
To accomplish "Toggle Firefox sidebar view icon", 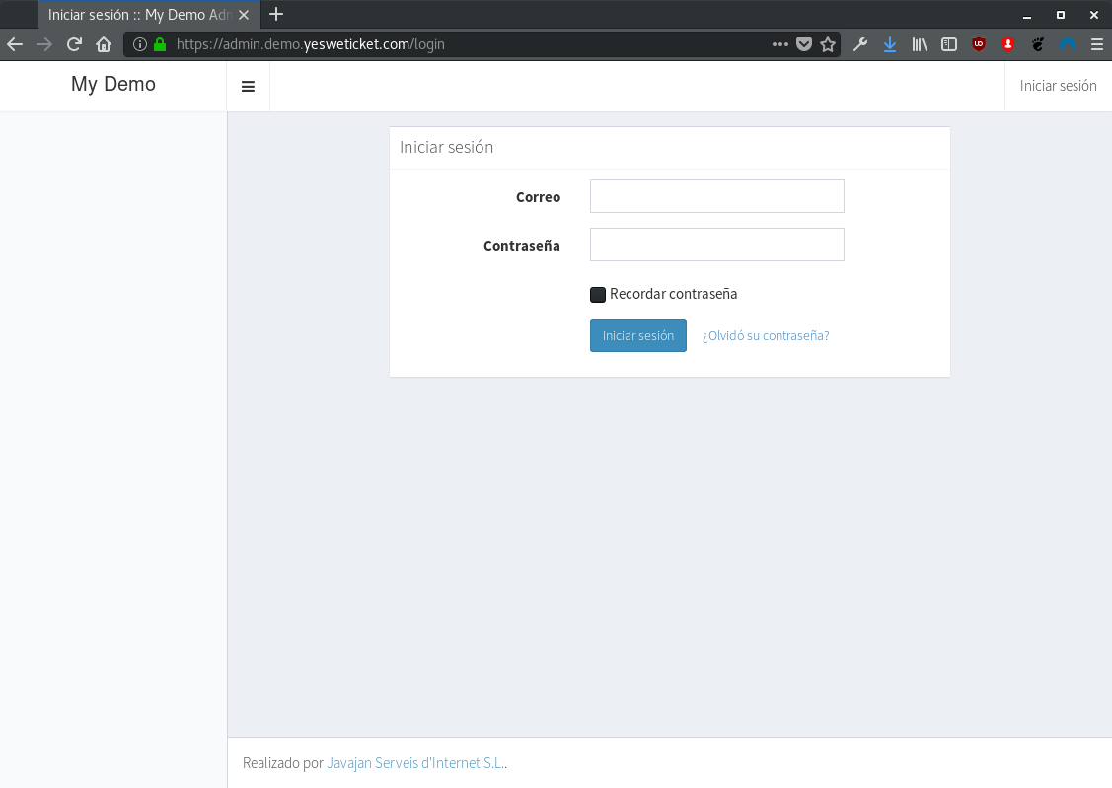I will coord(949,44).
